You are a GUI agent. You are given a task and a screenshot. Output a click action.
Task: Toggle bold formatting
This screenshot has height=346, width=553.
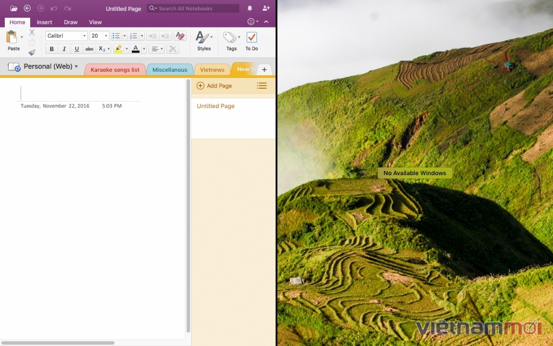(51, 49)
